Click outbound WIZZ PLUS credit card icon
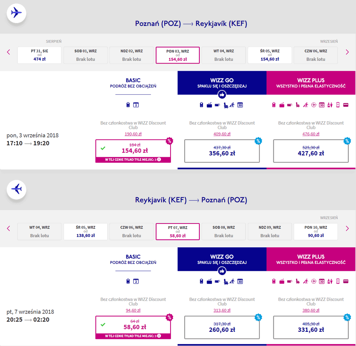The width and height of the screenshot is (356, 346). [x=346, y=105]
